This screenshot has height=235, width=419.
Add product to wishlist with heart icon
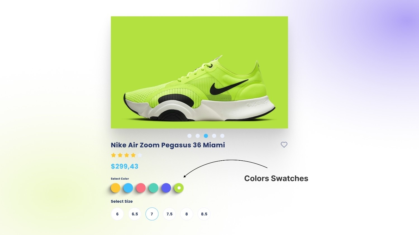284,145
